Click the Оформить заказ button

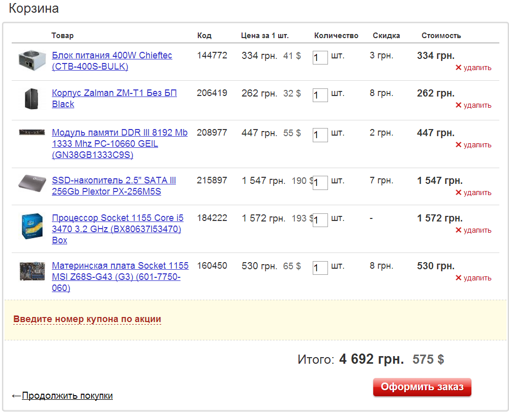point(422,387)
